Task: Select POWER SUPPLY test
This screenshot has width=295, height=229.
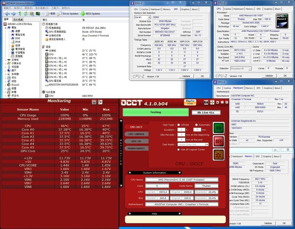Action: pyautogui.click(x=136, y=148)
